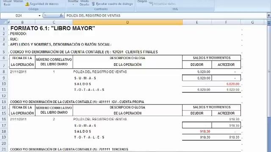Toggle Modo Diseño in Controles

[x=84, y=3]
